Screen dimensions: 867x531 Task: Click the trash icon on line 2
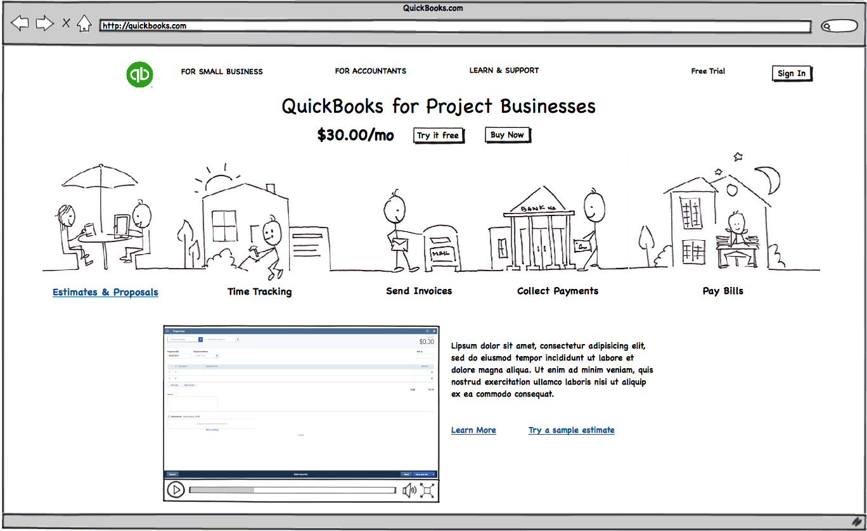432,378
